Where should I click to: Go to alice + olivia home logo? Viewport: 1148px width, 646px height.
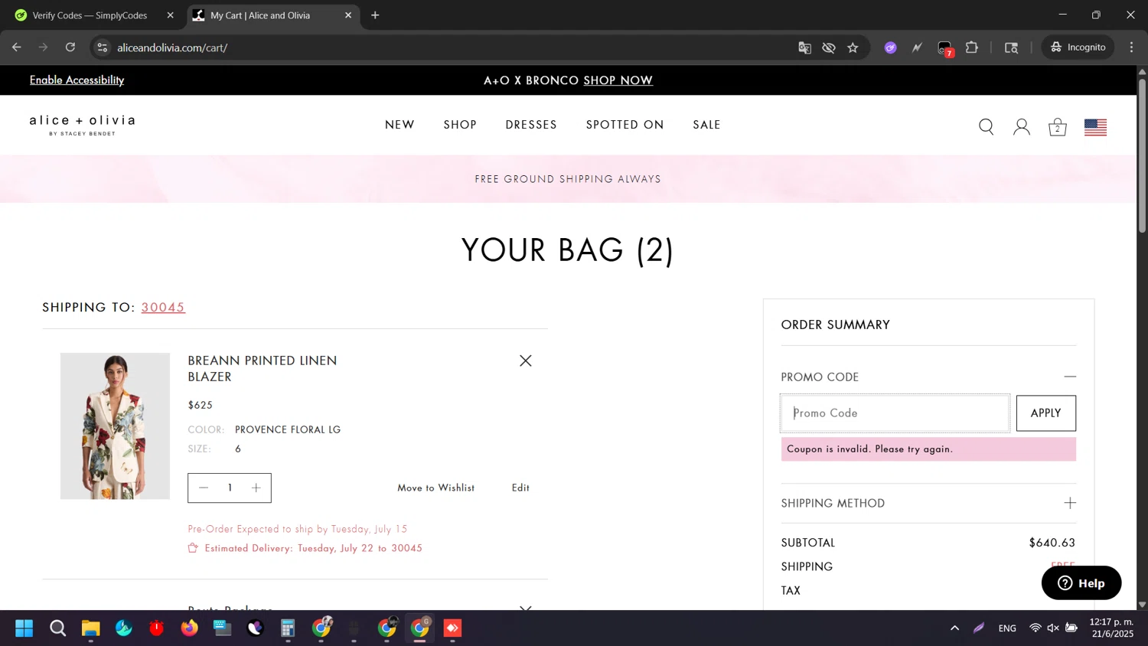(x=82, y=126)
